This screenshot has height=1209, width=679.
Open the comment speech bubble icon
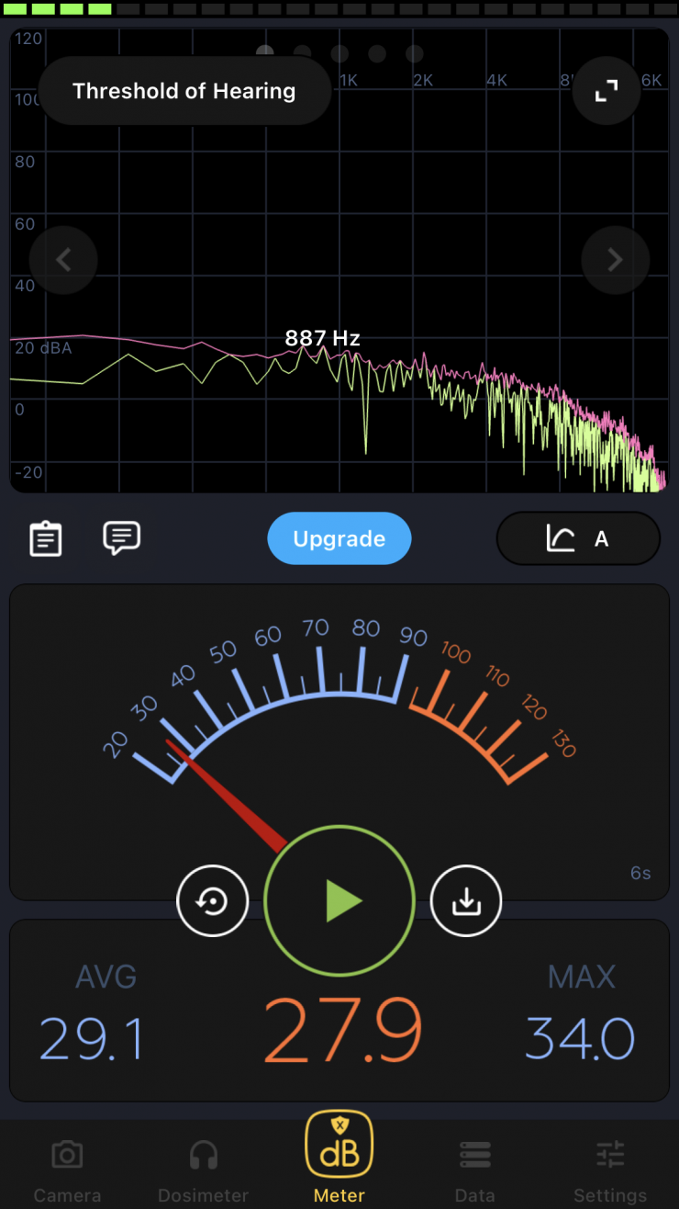click(x=121, y=537)
